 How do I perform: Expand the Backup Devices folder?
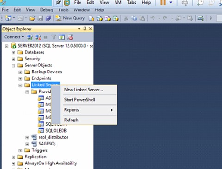click(20, 72)
